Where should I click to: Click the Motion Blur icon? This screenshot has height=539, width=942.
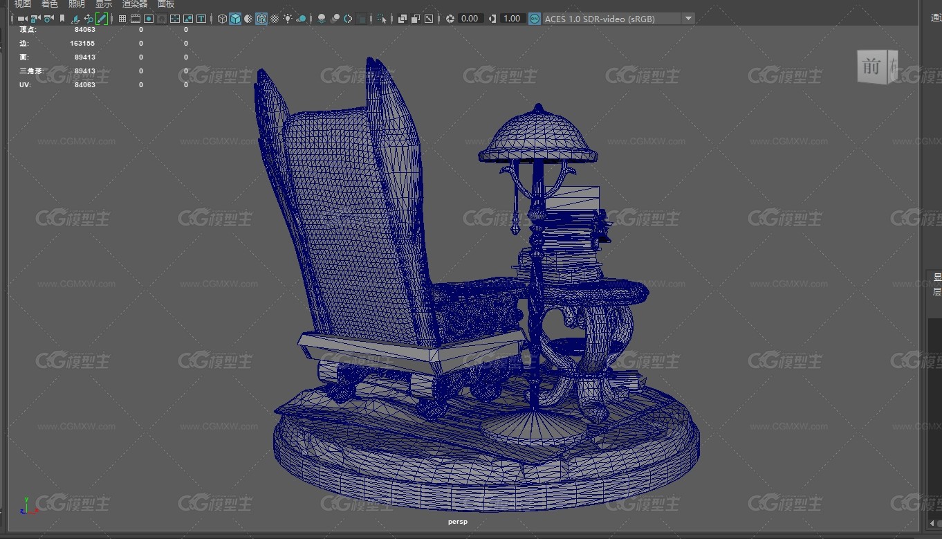coord(335,19)
